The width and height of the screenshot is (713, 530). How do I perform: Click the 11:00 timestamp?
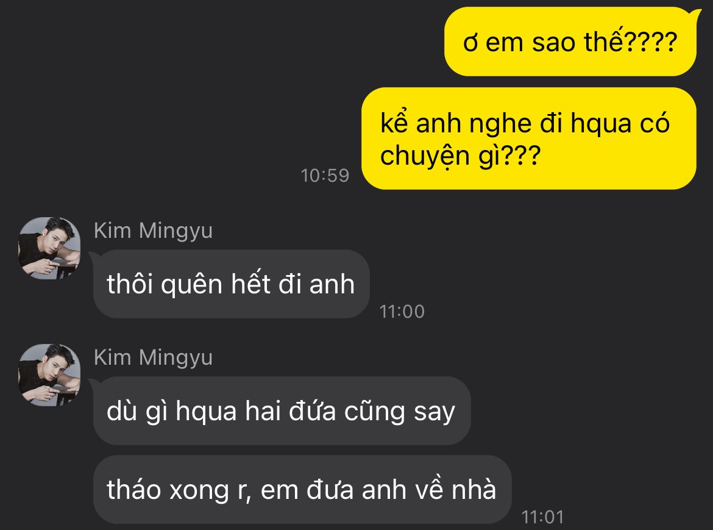(x=402, y=312)
